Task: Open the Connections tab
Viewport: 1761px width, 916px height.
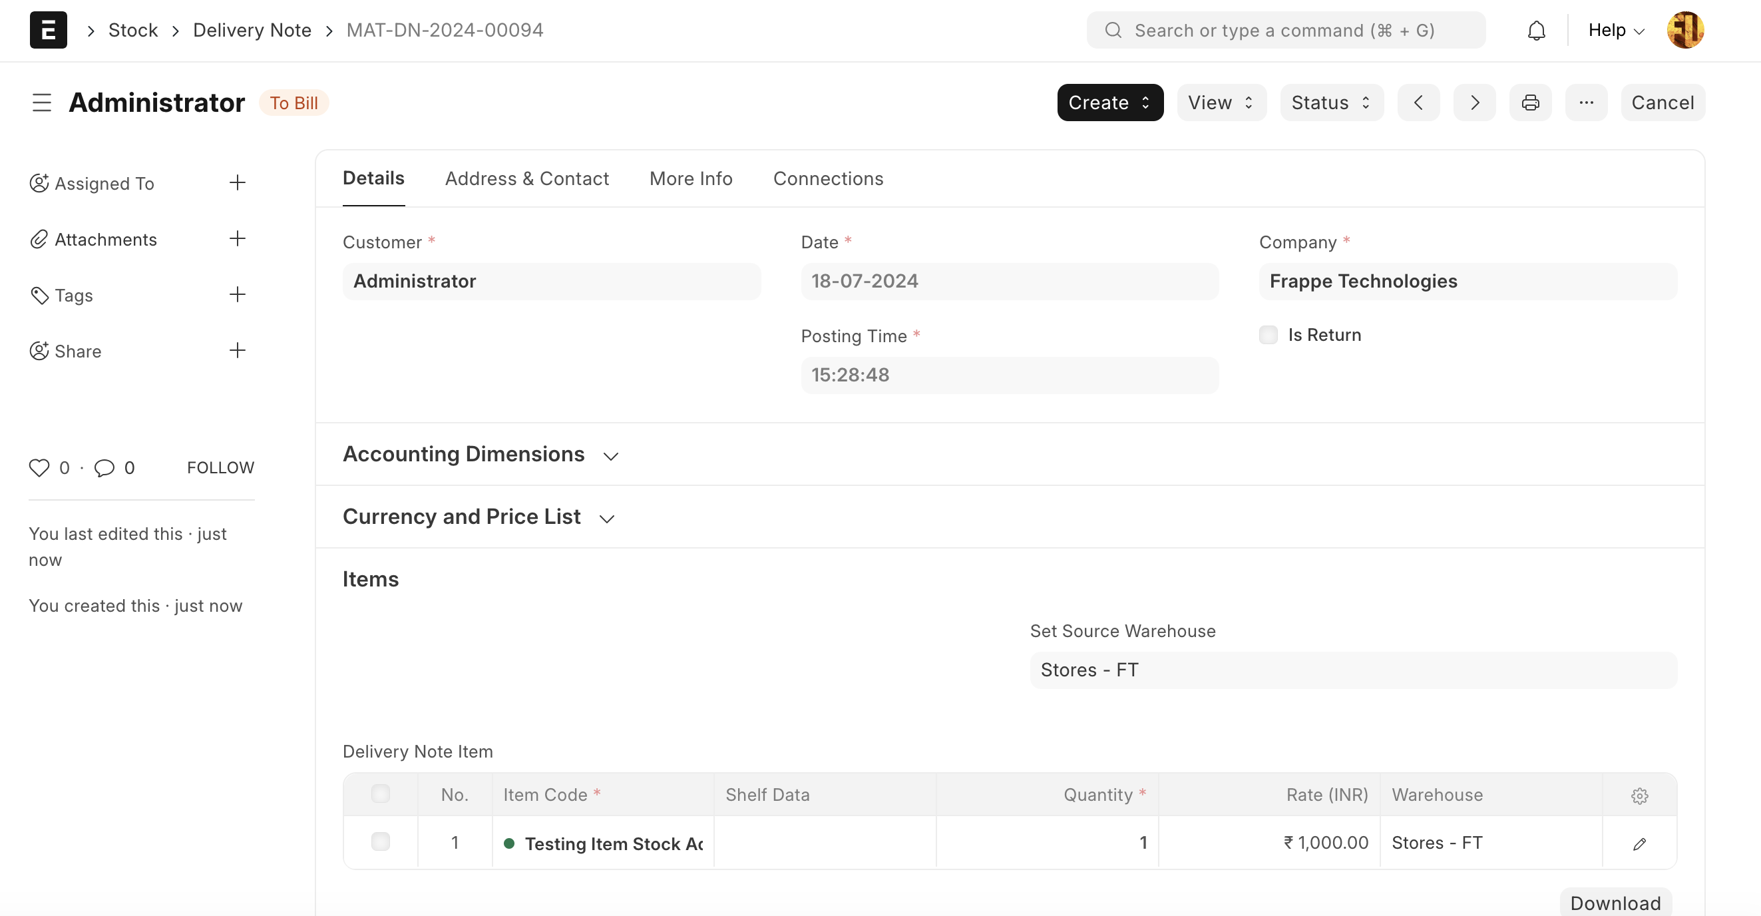Action: point(828,178)
